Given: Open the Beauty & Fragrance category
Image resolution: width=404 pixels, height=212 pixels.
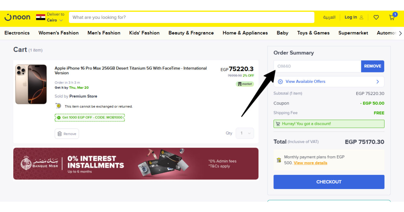Looking at the screenshot, I should 191,33.
